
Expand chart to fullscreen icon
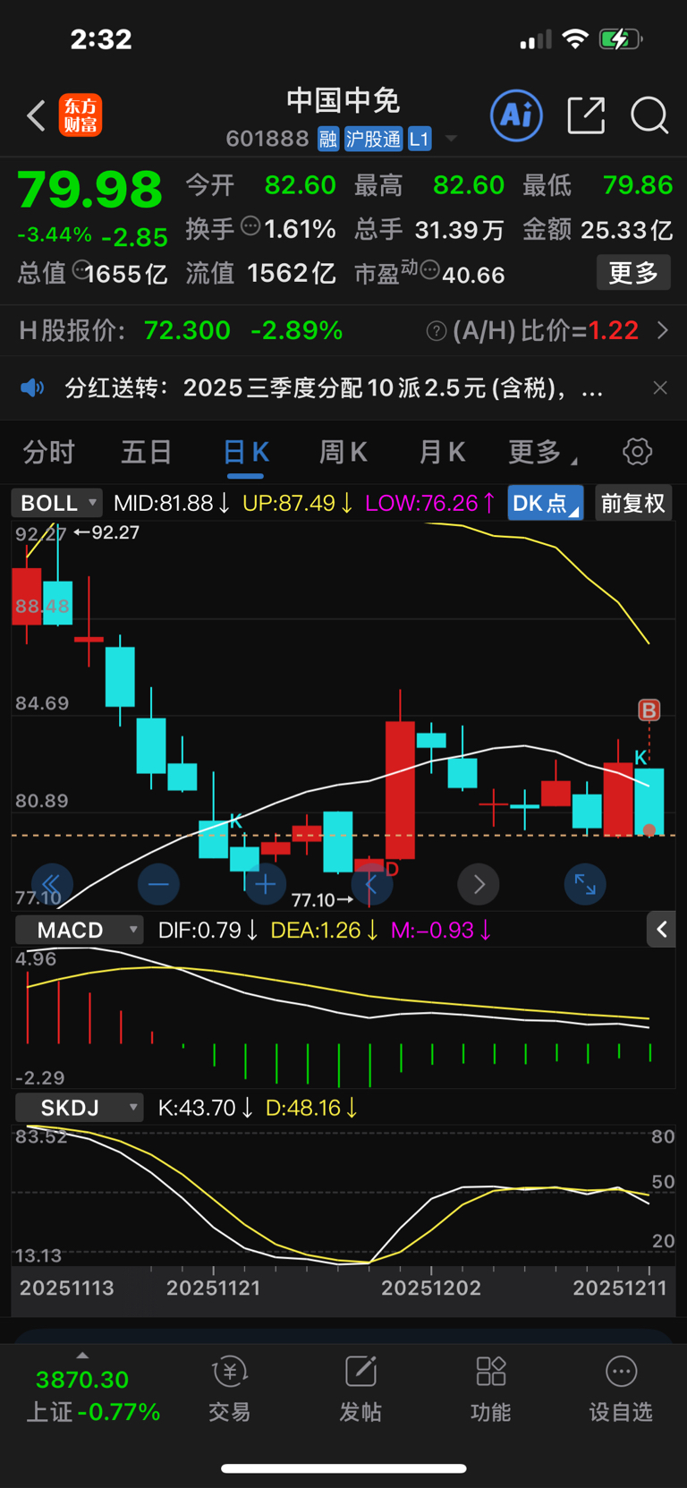(x=585, y=884)
